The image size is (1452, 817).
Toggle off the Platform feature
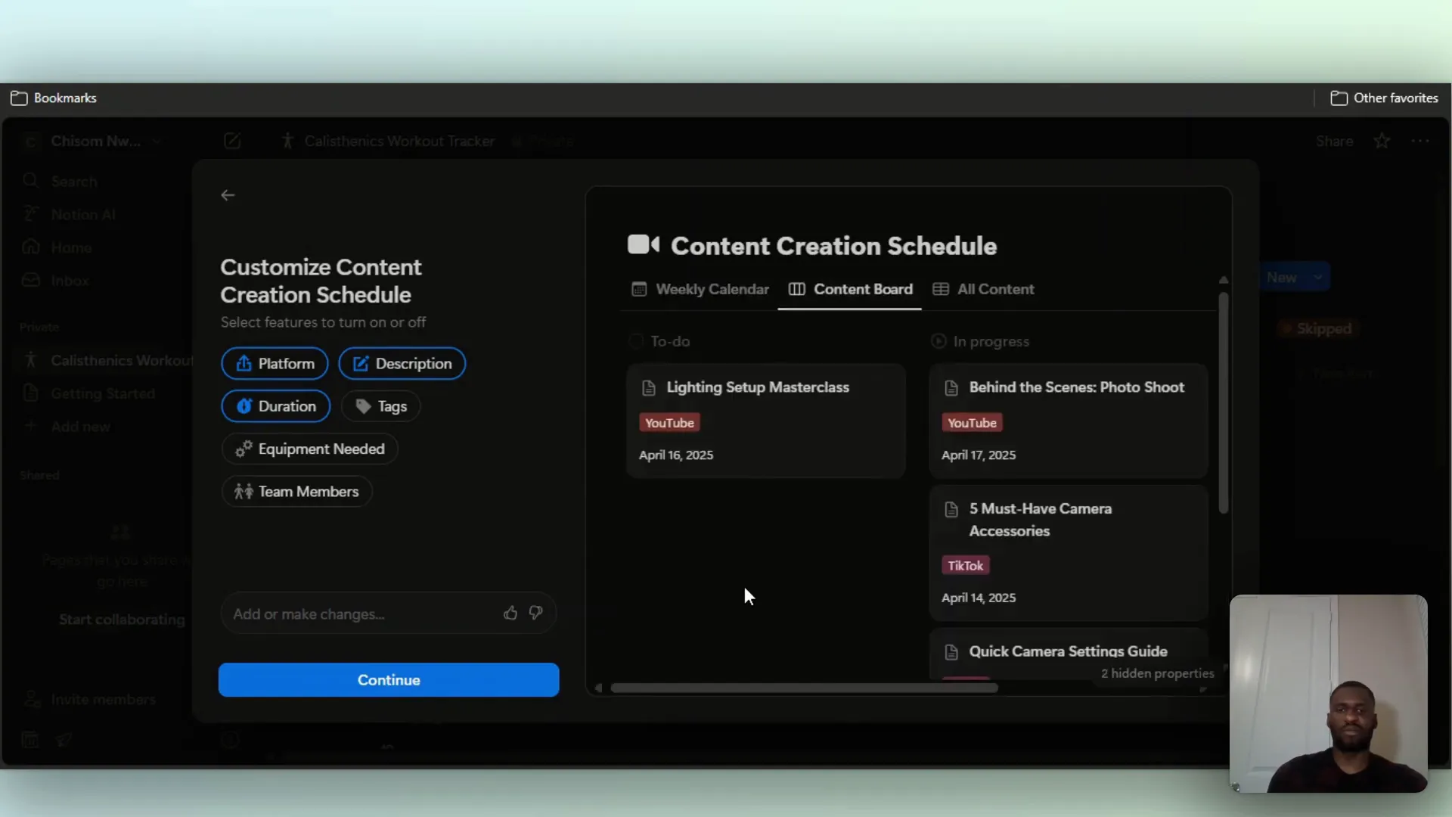(275, 364)
